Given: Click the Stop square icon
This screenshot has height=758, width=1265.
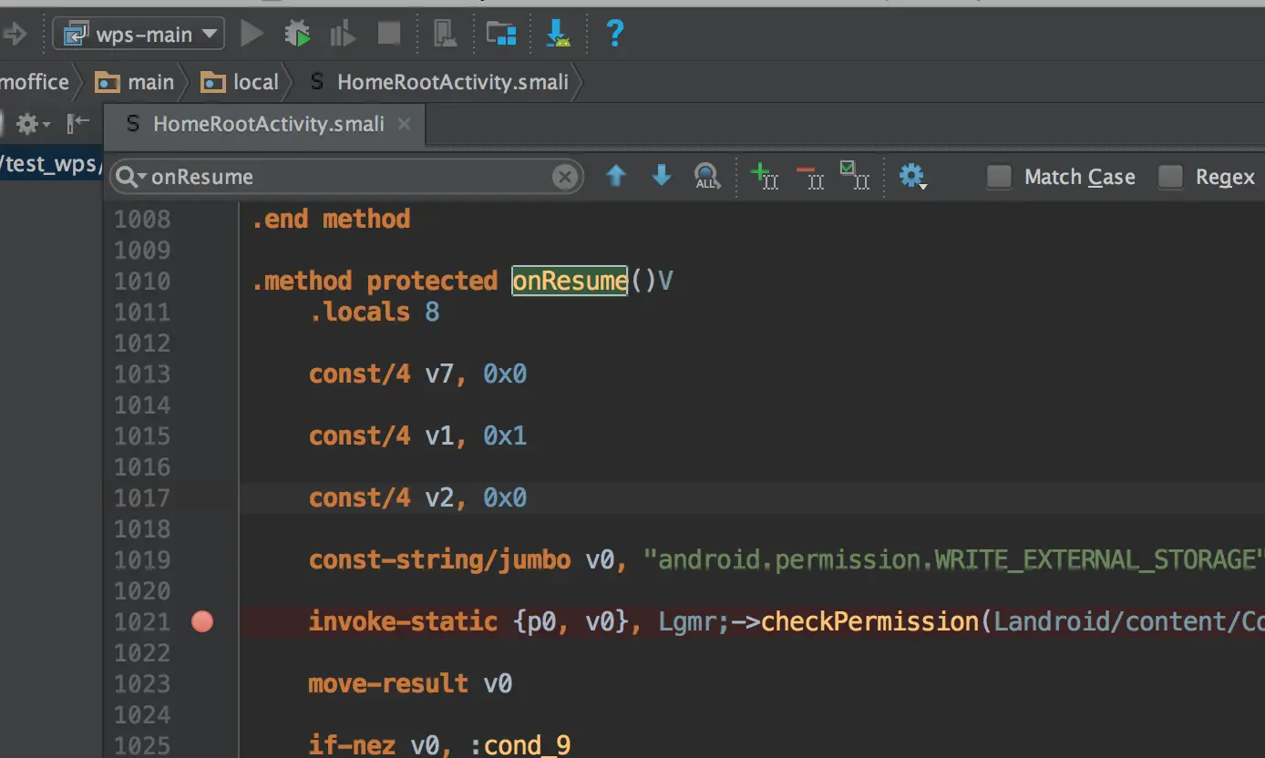Looking at the screenshot, I should tap(389, 35).
